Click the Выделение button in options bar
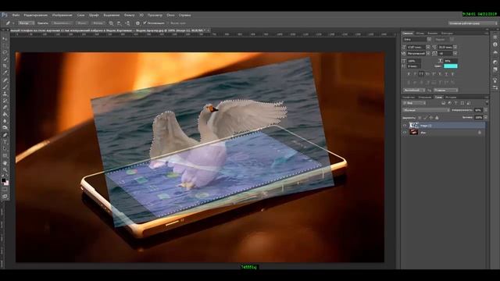Screen dimensions: 500x281 pos(62,23)
